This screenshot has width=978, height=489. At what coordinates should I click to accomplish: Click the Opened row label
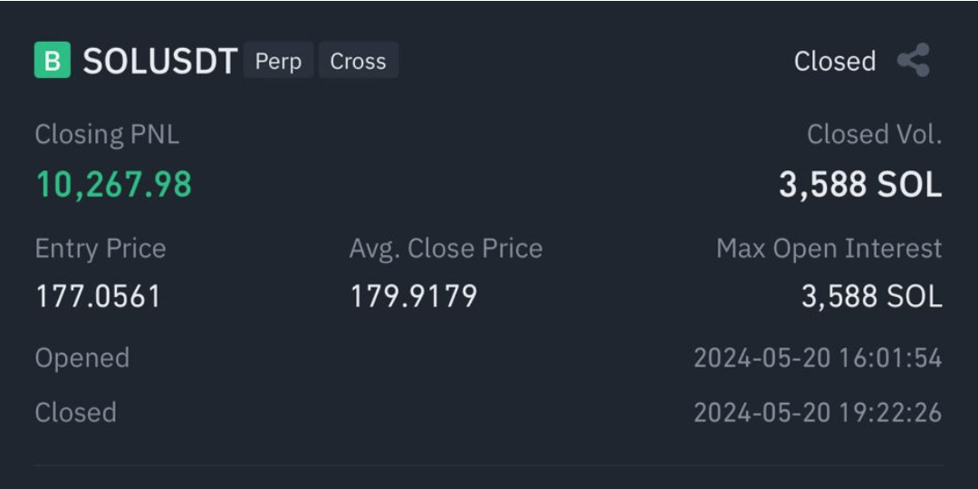point(82,358)
